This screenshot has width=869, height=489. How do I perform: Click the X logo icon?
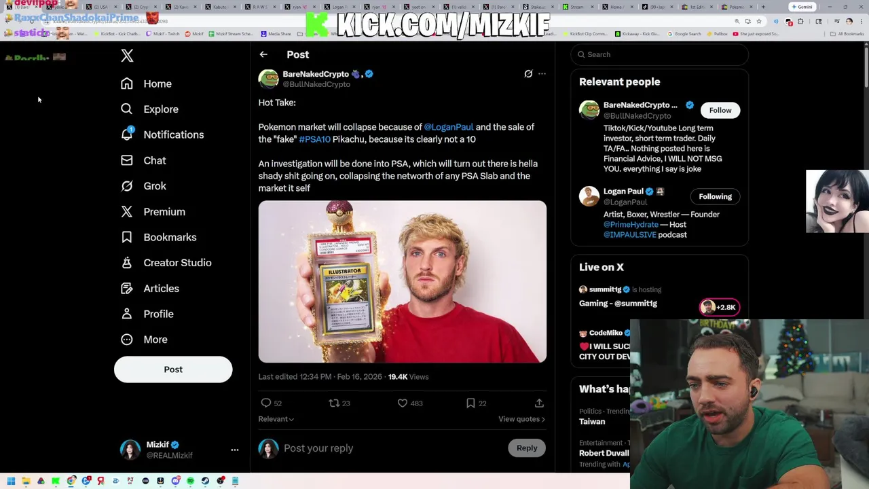[x=127, y=56]
